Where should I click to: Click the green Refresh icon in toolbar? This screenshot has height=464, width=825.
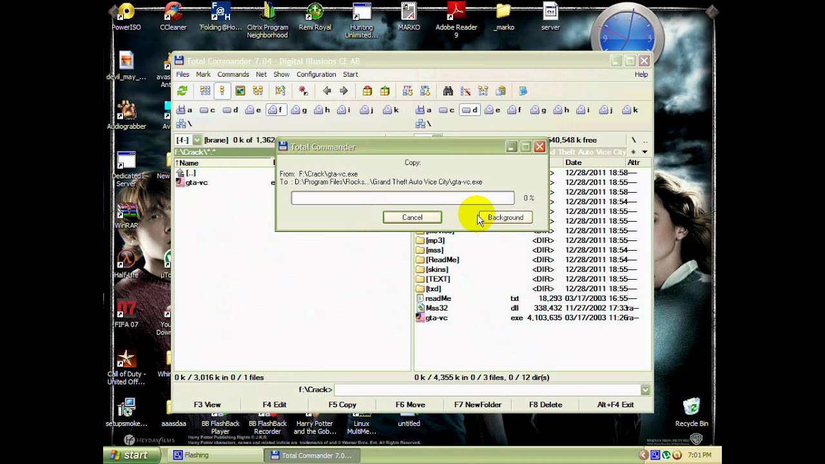(x=182, y=91)
